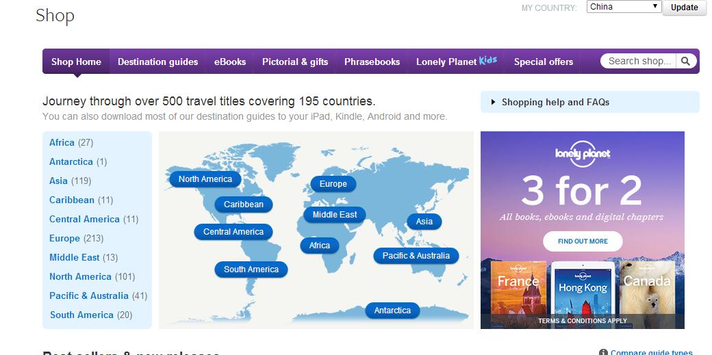Open the Shop Home tab

pyautogui.click(x=76, y=62)
